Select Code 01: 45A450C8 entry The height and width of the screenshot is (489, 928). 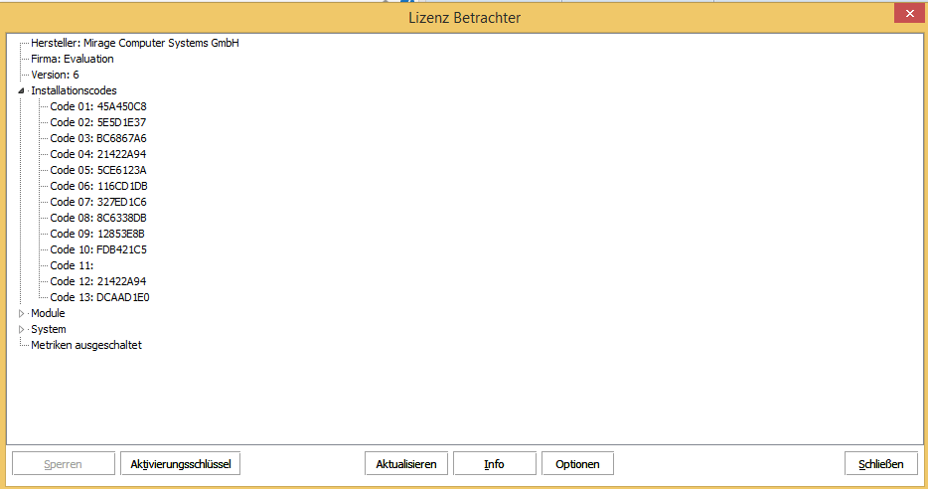(x=98, y=106)
